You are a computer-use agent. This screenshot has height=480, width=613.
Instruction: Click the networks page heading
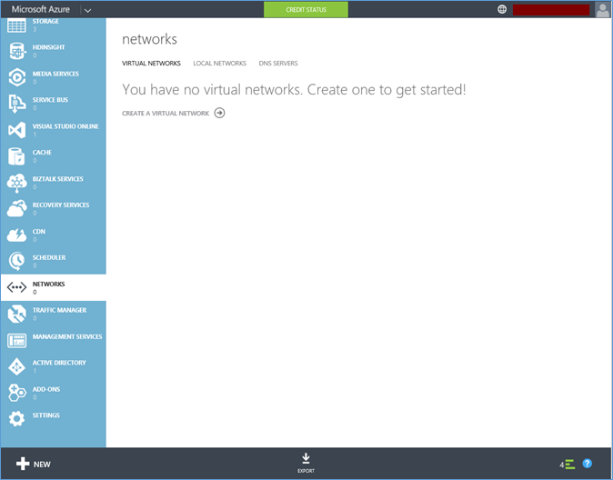point(149,39)
